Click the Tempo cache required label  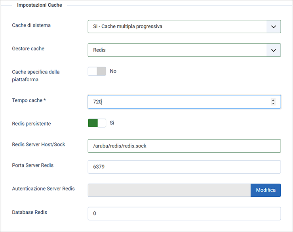click(29, 100)
